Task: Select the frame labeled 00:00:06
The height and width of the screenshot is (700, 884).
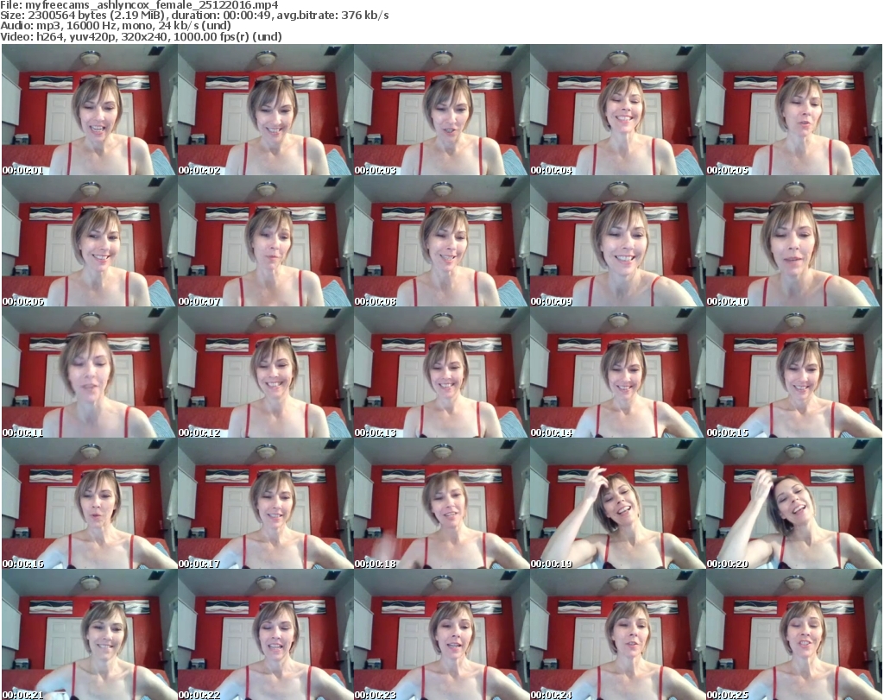Action: point(89,241)
